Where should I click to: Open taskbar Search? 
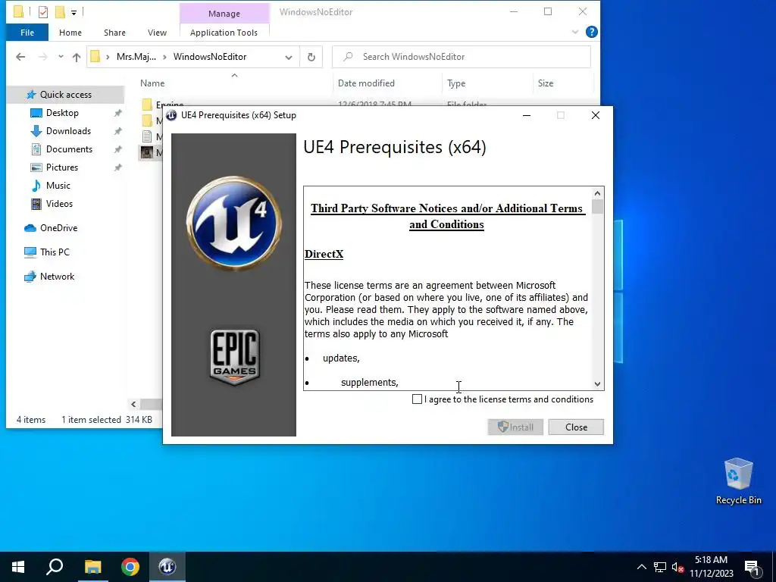[x=55, y=567]
